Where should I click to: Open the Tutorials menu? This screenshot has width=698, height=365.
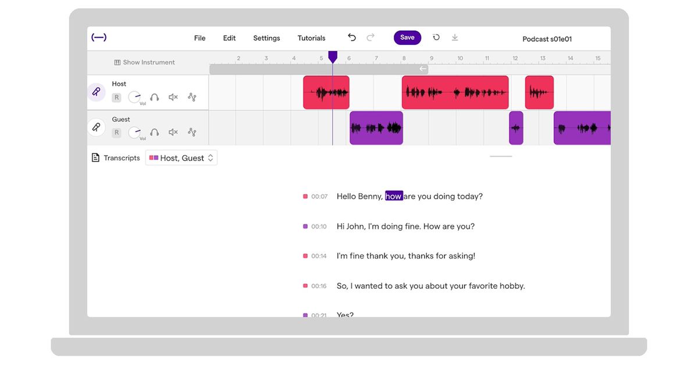311,38
